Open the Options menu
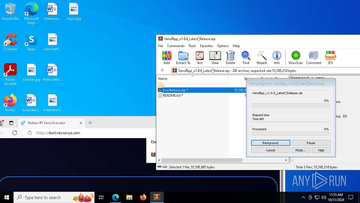 [223, 46]
